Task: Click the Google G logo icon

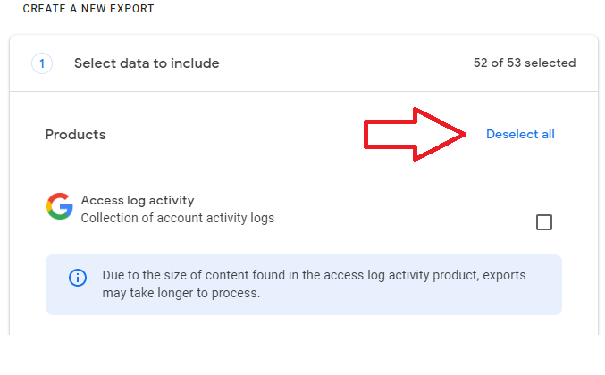Action: 60,206
